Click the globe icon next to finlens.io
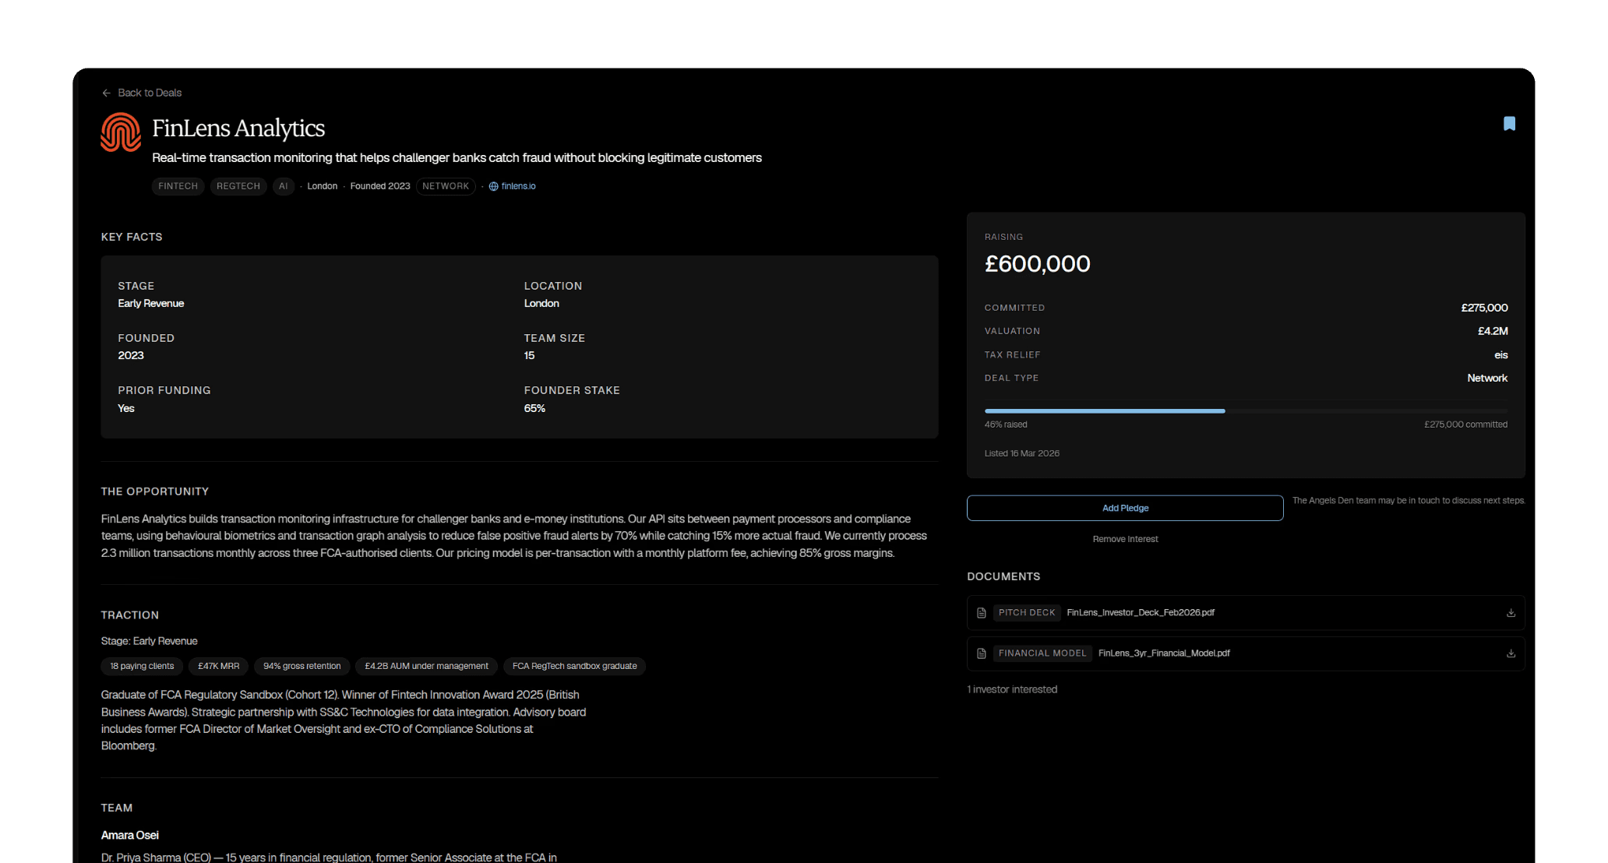Viewport: 1608px width, 863px height. pyautogui.click(x=493, y=186)
